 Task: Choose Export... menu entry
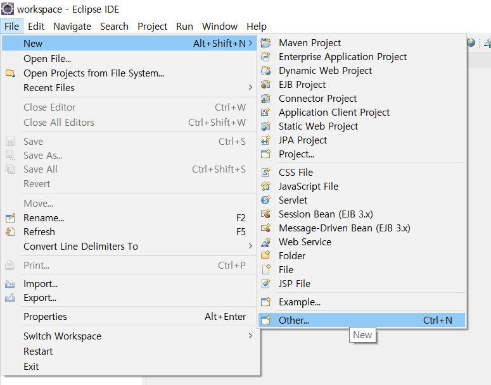point(129,298)
